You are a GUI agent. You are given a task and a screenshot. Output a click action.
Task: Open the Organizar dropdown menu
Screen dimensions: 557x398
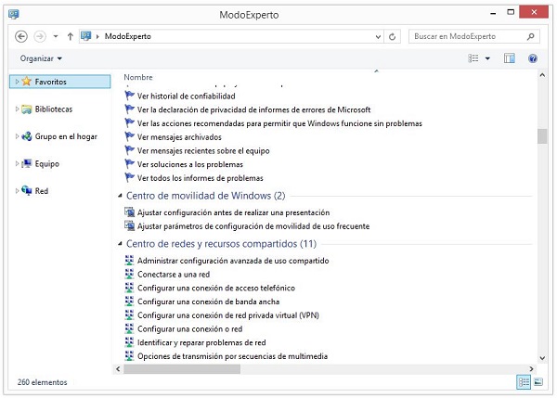pos(42,58)
